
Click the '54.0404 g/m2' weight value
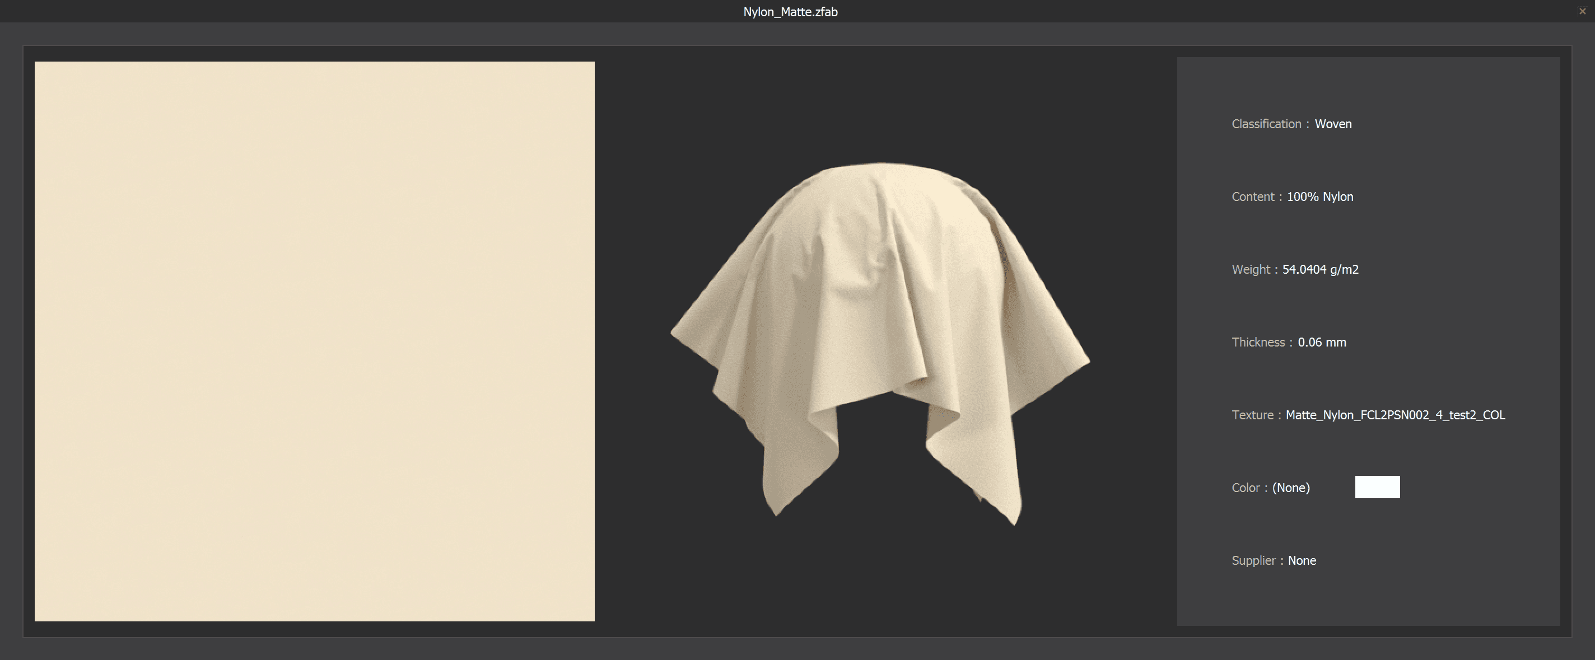pyautogui.click(x=1320, y=269)
